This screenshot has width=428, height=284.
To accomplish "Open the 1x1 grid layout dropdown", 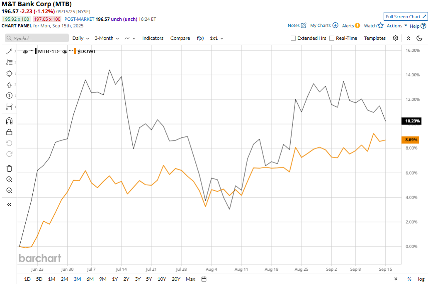I will click(216, 38).
